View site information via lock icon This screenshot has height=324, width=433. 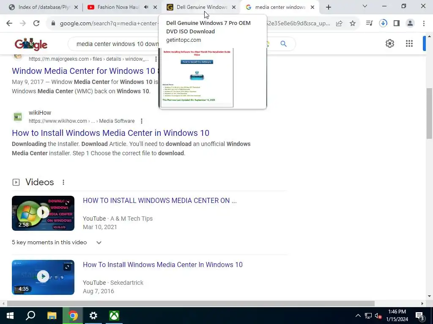(54, 24)
